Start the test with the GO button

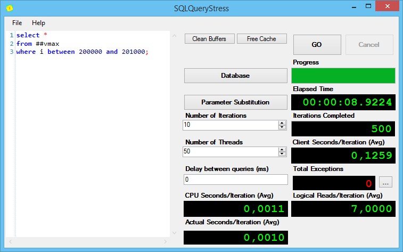(x=317, y=44)
